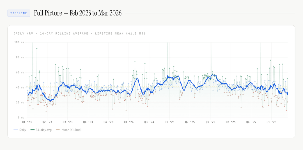Click the 20 ms y-axis label
Screen dimensions: 303x150
(20, 103)
